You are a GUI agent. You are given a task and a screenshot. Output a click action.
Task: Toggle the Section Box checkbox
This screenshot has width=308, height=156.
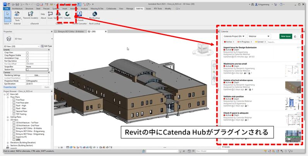(x=27, y=69)
